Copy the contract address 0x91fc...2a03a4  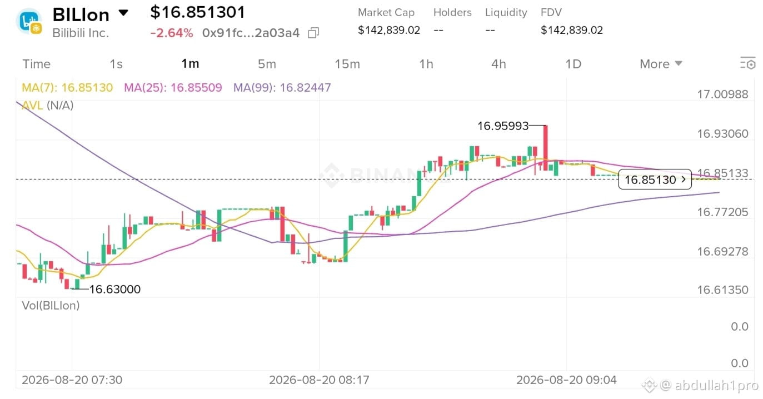click(x=313, y=33)
